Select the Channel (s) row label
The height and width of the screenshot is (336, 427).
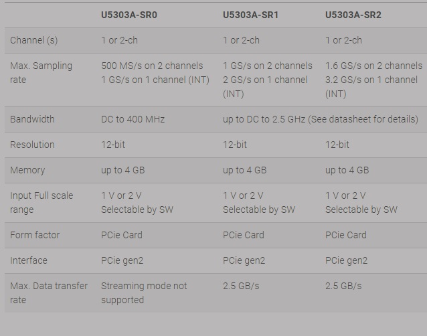coord(34,40)
